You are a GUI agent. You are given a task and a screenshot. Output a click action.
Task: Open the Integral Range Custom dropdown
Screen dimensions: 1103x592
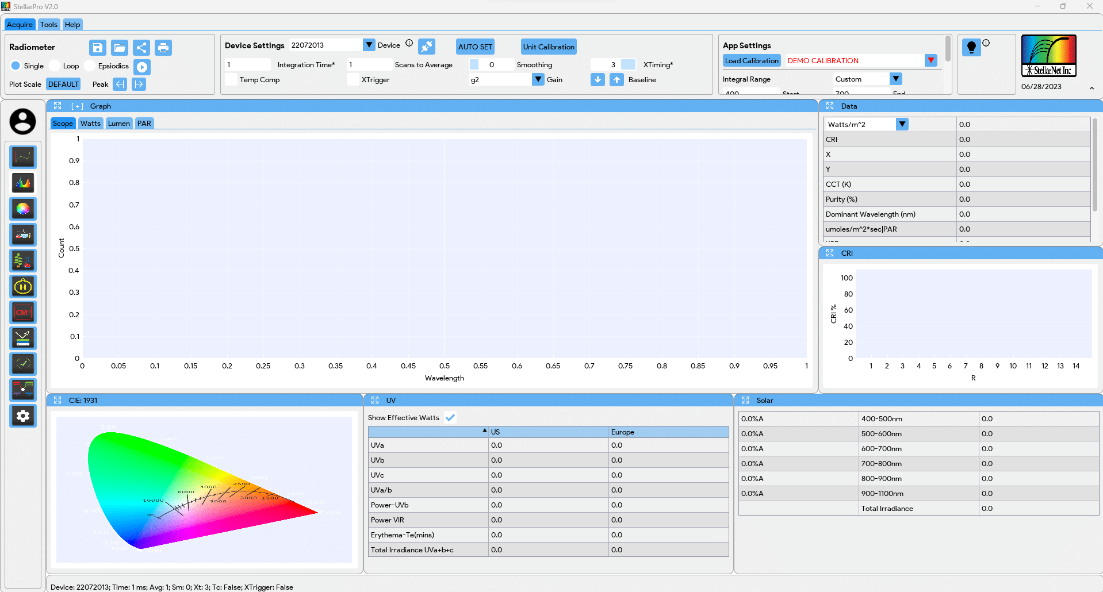(x=895, y=79)
